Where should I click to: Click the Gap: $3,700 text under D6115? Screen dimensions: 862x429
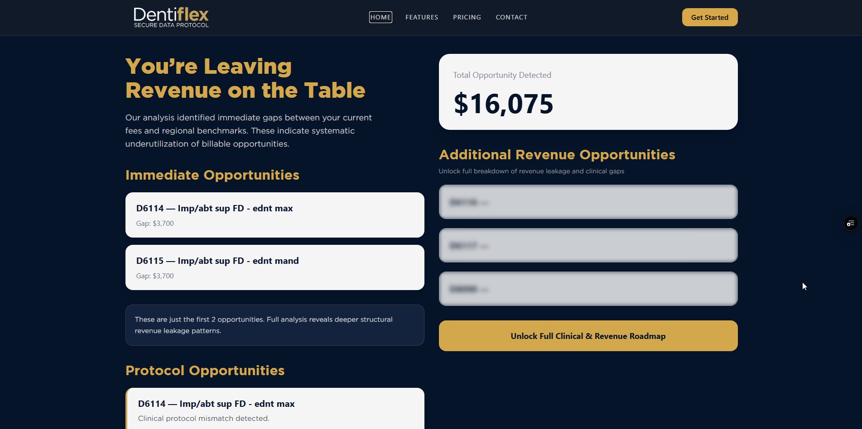tap(155, 276)
